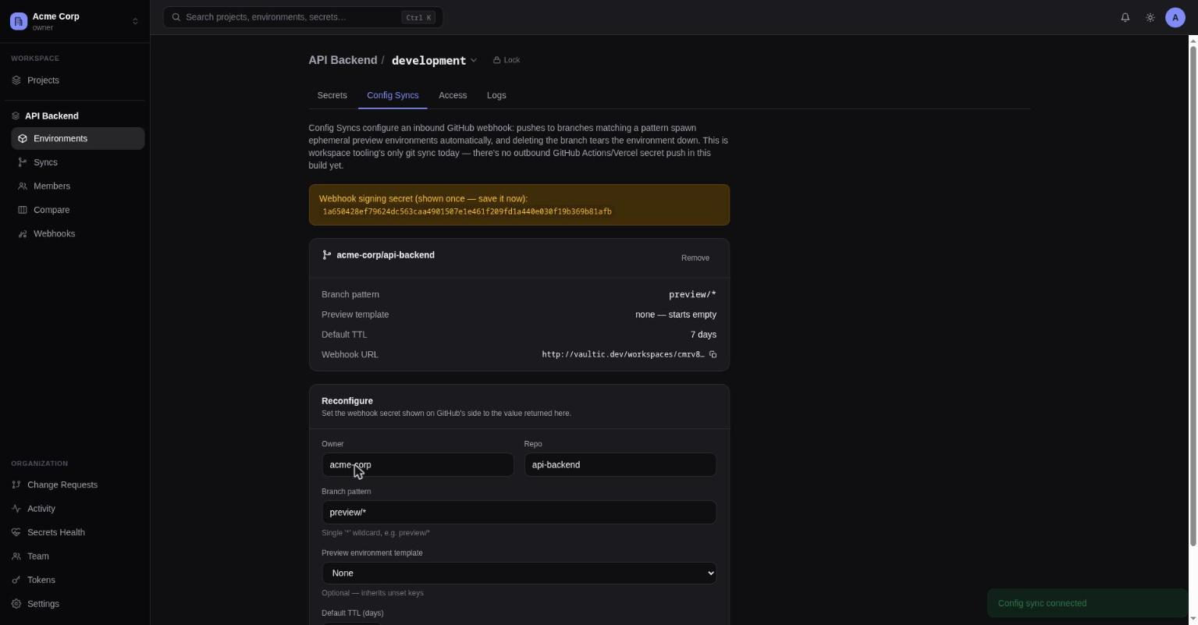Click the Projects layers icon
The height and width of the screenshot is (625, 1198).
[x=16, y=80]
